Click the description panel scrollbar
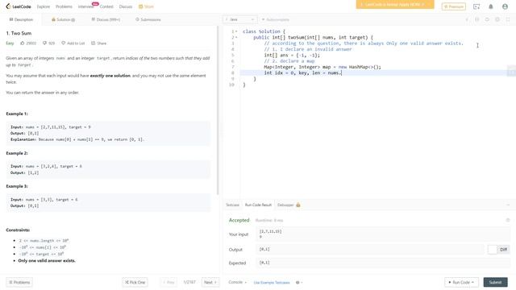516x290 pixels. pyautogui.click(x=218, y=110)
